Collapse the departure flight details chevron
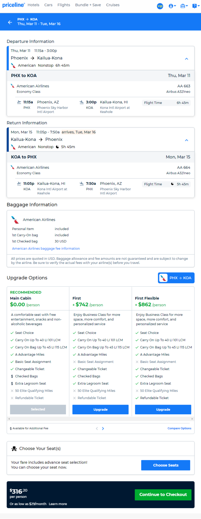The width and height of the screenshot is (201, 519). tap(187, 59)
